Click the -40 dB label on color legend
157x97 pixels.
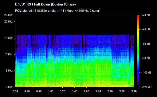tap(146, 29)
